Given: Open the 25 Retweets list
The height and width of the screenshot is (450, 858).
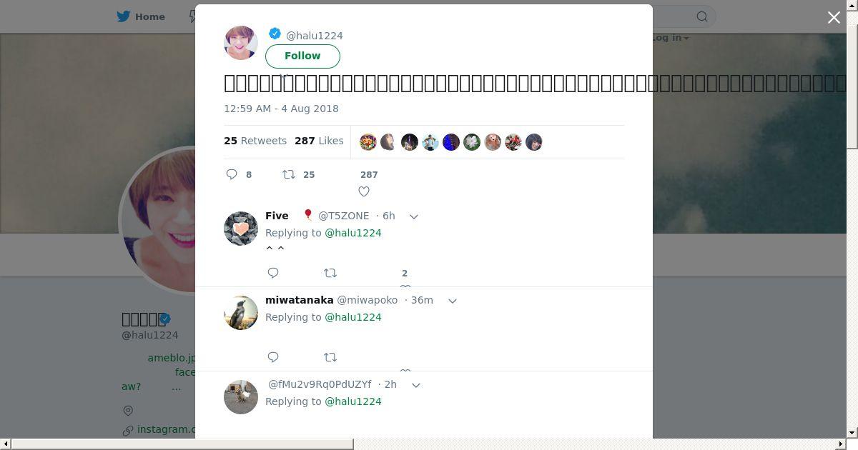Looking at the screenshot, I should (255, 141).
